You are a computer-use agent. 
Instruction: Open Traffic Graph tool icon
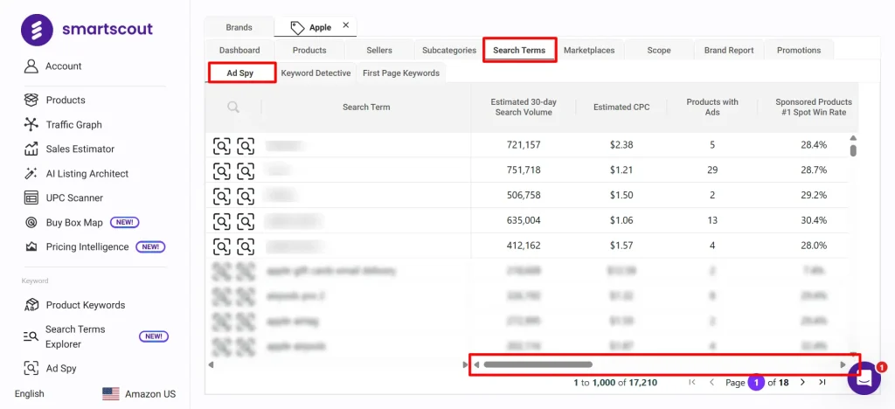tap(31, 124)
